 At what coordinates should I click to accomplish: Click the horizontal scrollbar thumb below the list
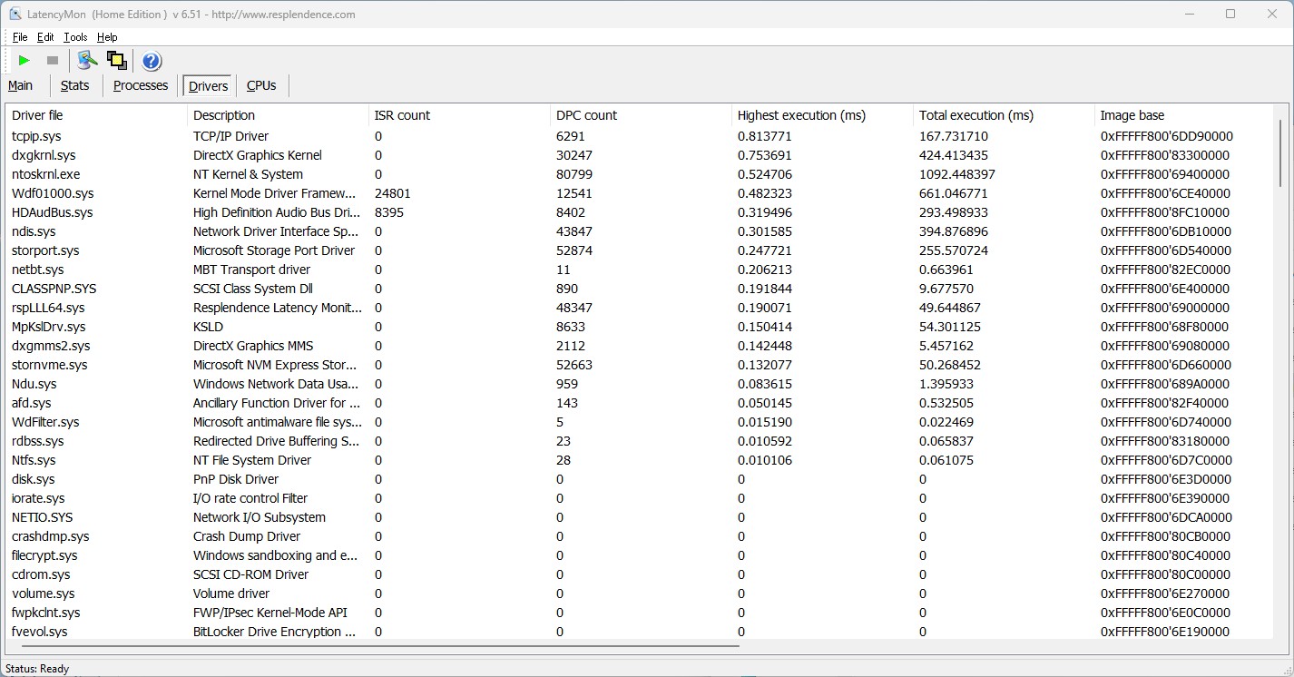(378, 646)
